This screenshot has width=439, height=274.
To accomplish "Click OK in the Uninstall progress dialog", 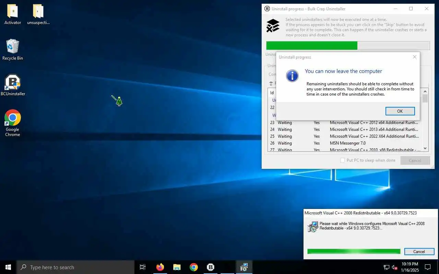I will (400, 111).
